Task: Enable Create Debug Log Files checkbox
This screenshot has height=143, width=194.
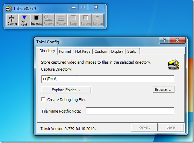Action: click(43, 99)
